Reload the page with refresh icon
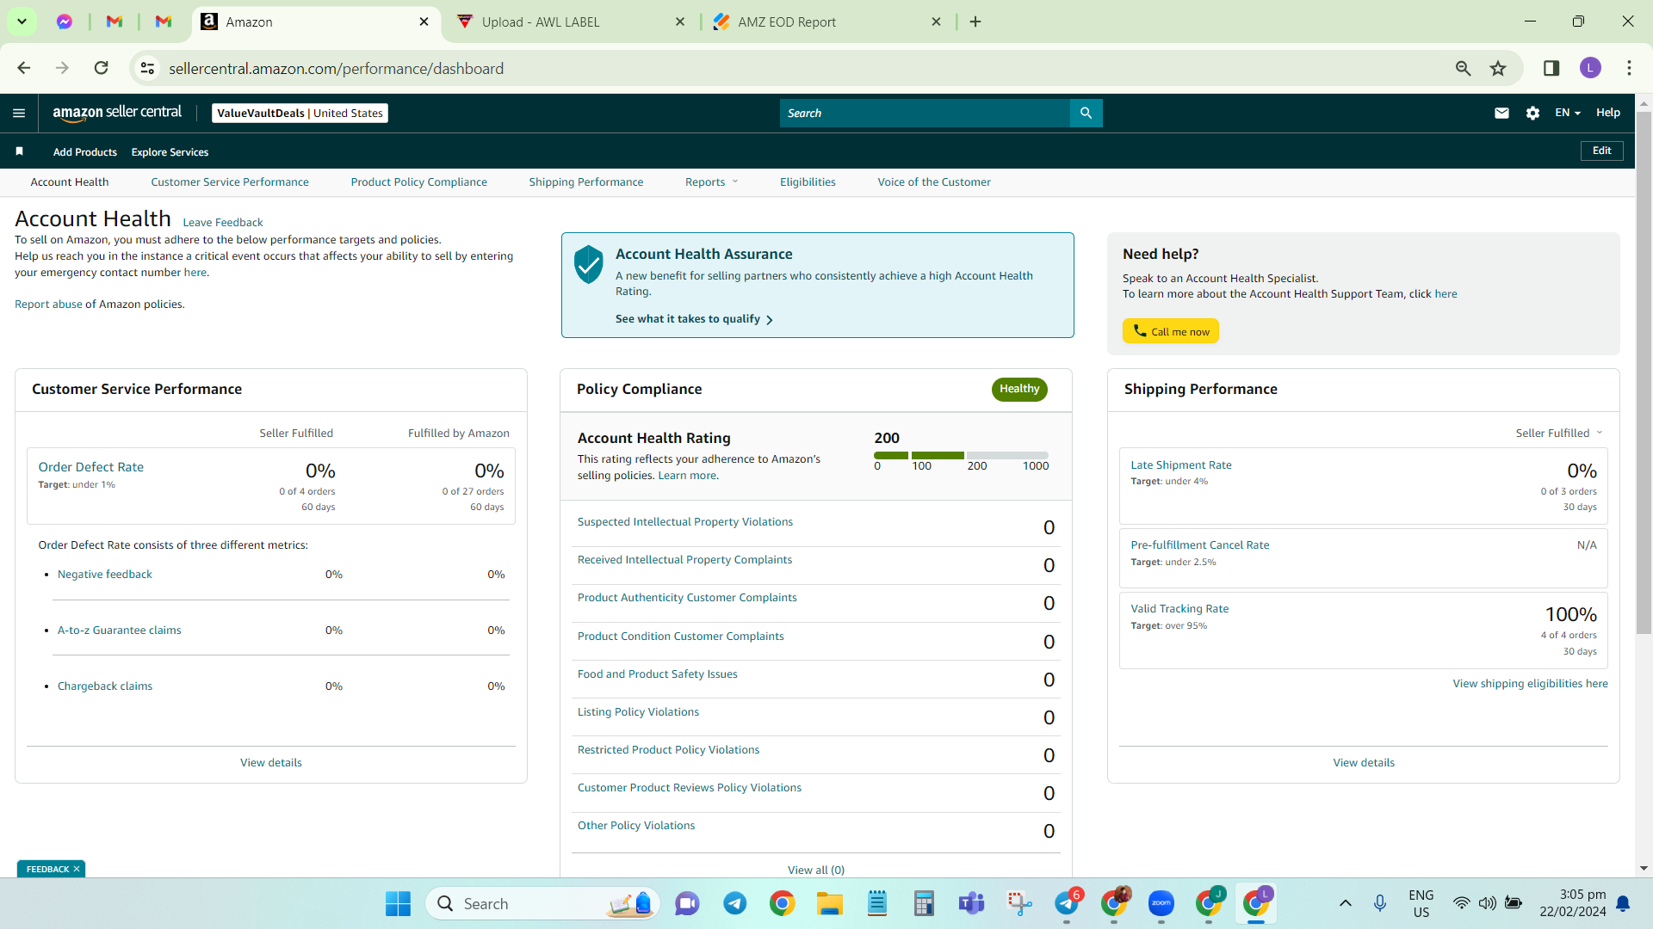Screen dimensions: 1653x929 coord(102,68)
